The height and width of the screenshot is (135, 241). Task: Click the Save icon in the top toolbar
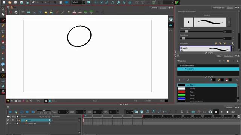pyautogui.click(x=15, y=2)
